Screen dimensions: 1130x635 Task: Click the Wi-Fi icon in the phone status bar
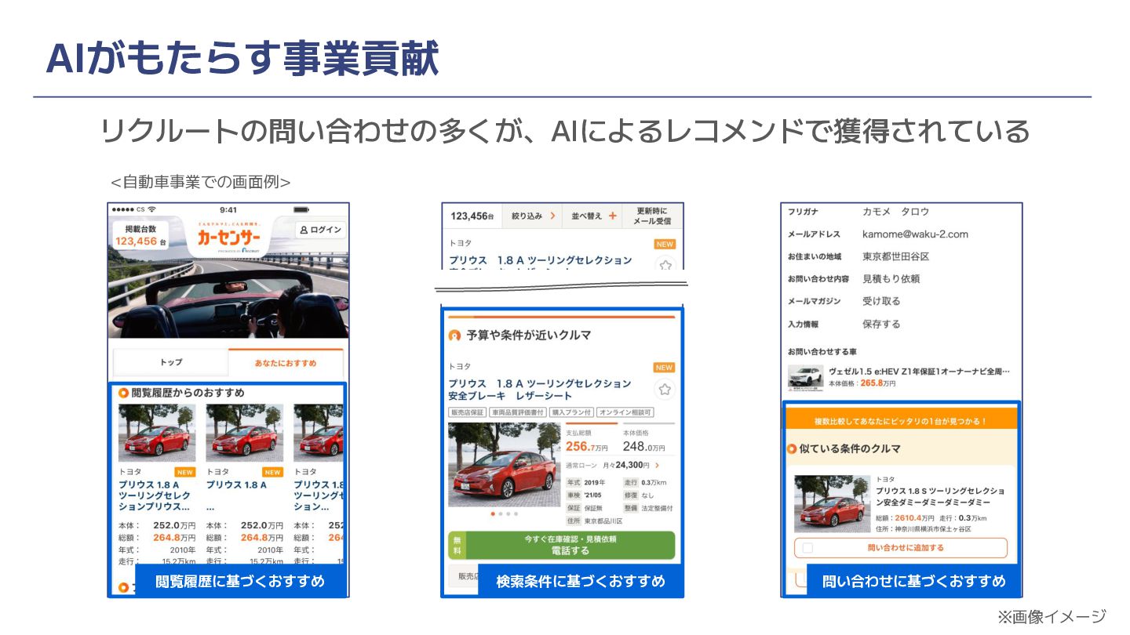point(151,209)
